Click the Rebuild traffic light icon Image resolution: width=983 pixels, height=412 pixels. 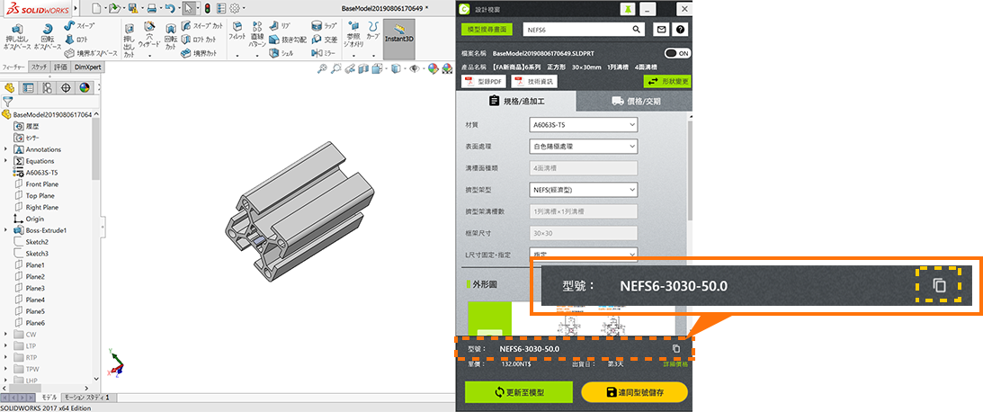pyautogui.click(x=208, y=8)
